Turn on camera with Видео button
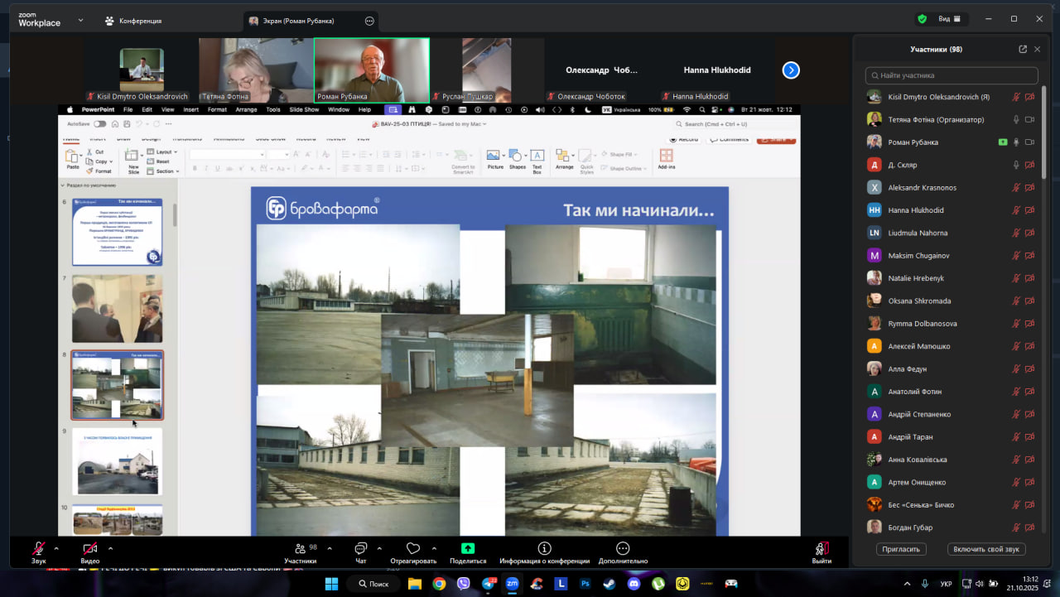This screenshot has height=597, width=1060. [x=90, y=549]
